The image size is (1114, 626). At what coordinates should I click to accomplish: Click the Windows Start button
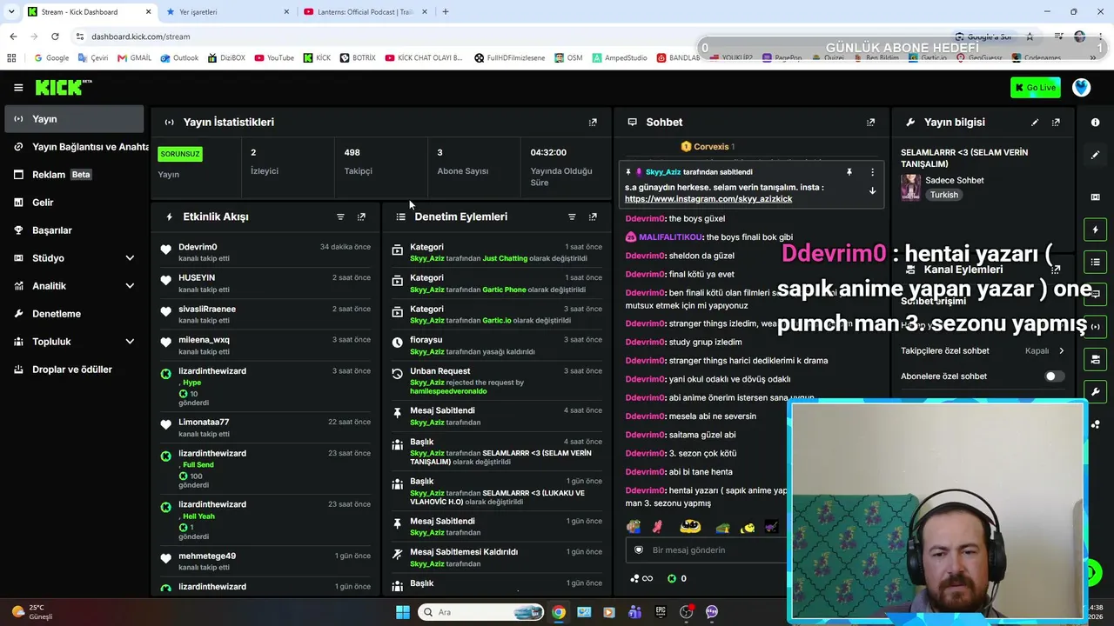click(x=402, y=612)
